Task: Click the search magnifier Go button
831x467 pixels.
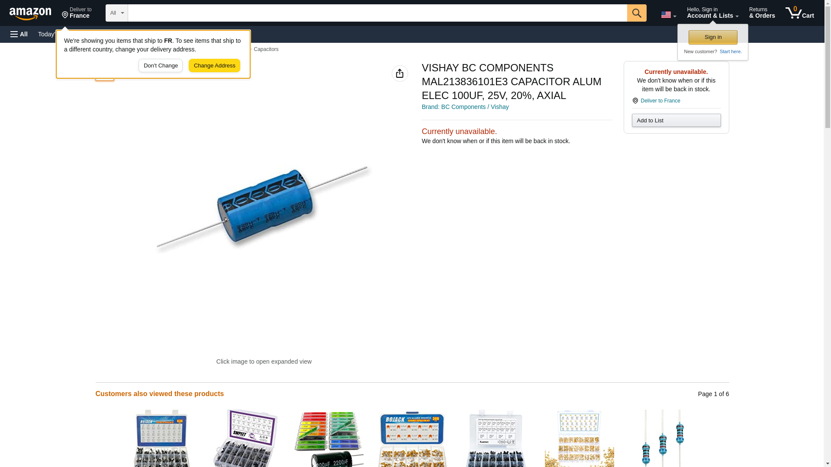Action: [x=636, y=13]
